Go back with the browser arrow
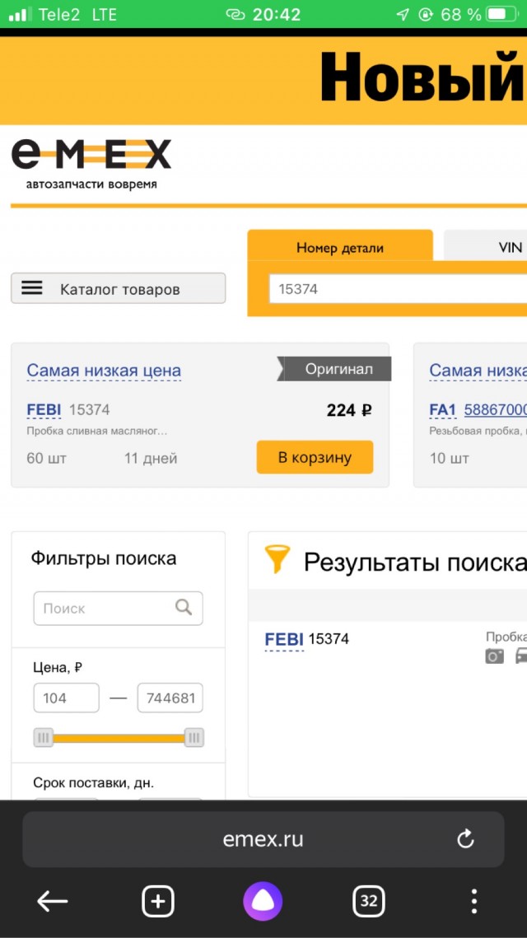 (53, 901)
